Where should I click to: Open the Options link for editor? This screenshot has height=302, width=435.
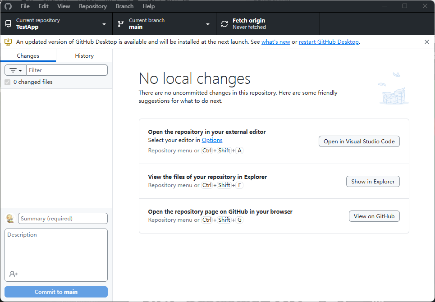[x=212, y=140]
